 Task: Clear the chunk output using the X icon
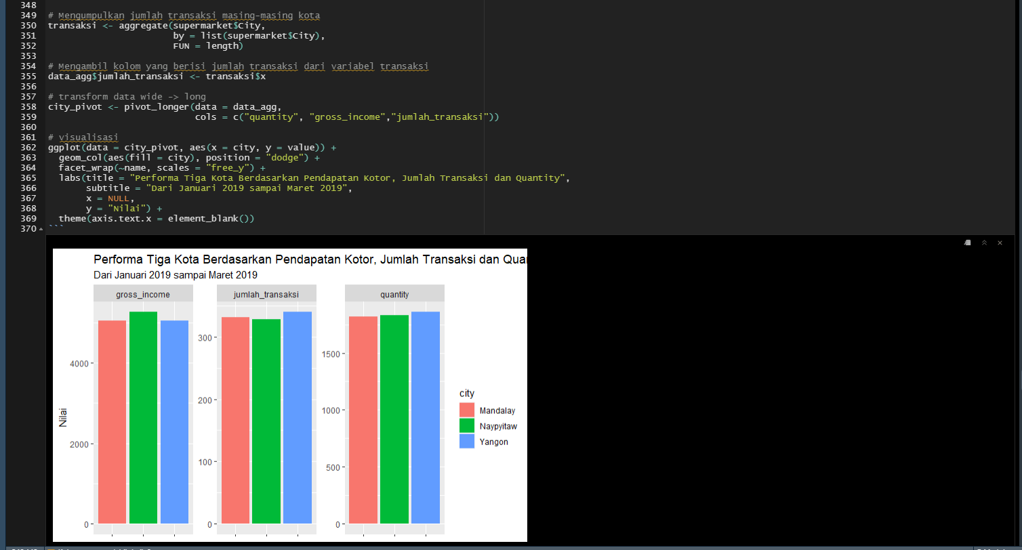[1000, 242]
